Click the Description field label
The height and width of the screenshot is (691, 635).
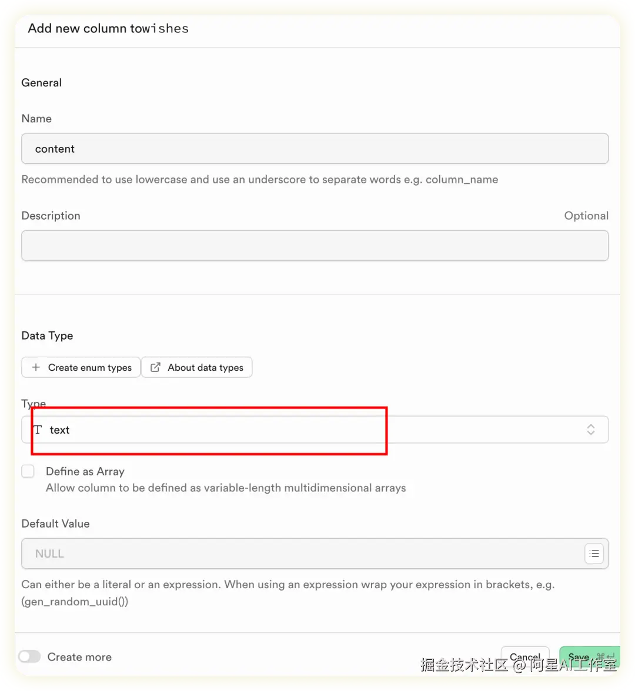(x=51, y=216)
